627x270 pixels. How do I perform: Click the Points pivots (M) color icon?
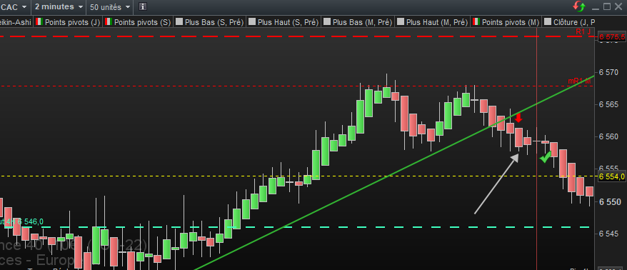[476, 22]
